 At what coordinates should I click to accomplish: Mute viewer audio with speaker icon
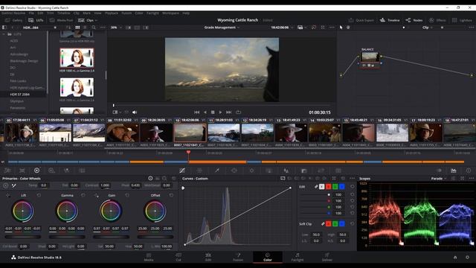pyautogui.click(x=135, y=112)
